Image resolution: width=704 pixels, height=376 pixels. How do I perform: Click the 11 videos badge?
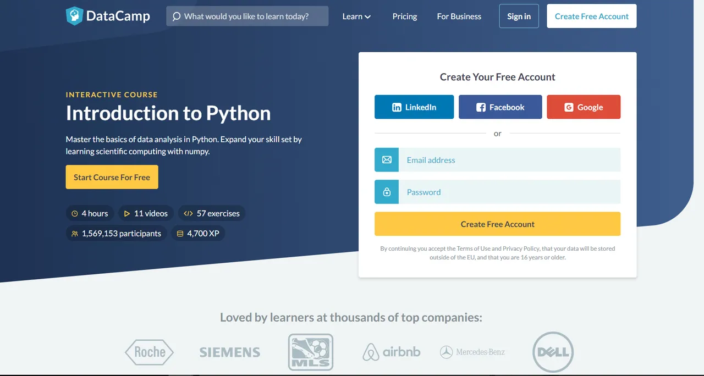coord(146,213)
